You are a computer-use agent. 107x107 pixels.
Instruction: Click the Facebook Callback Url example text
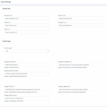coord(72,67)
